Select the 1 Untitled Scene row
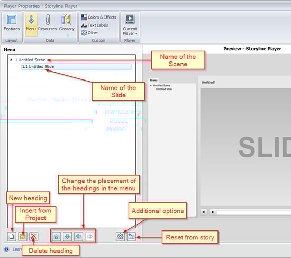Image resolution: width=291 pixels, height=258 pixels. point(30,60)
